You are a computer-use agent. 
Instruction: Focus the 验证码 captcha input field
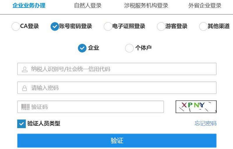pos(91,107)
